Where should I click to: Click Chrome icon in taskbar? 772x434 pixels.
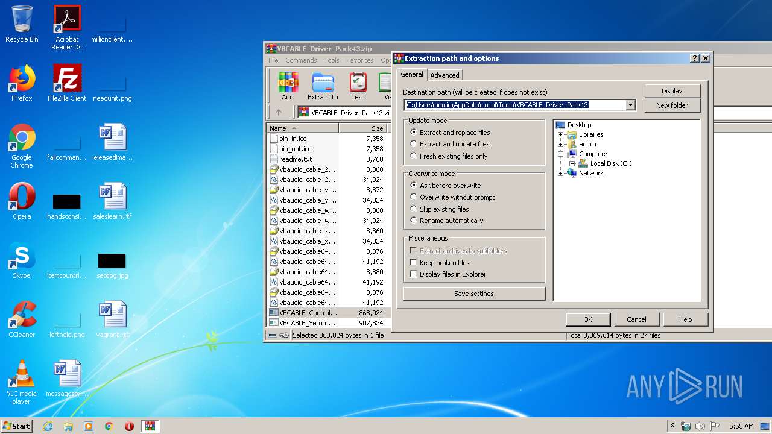pos(109,426)
